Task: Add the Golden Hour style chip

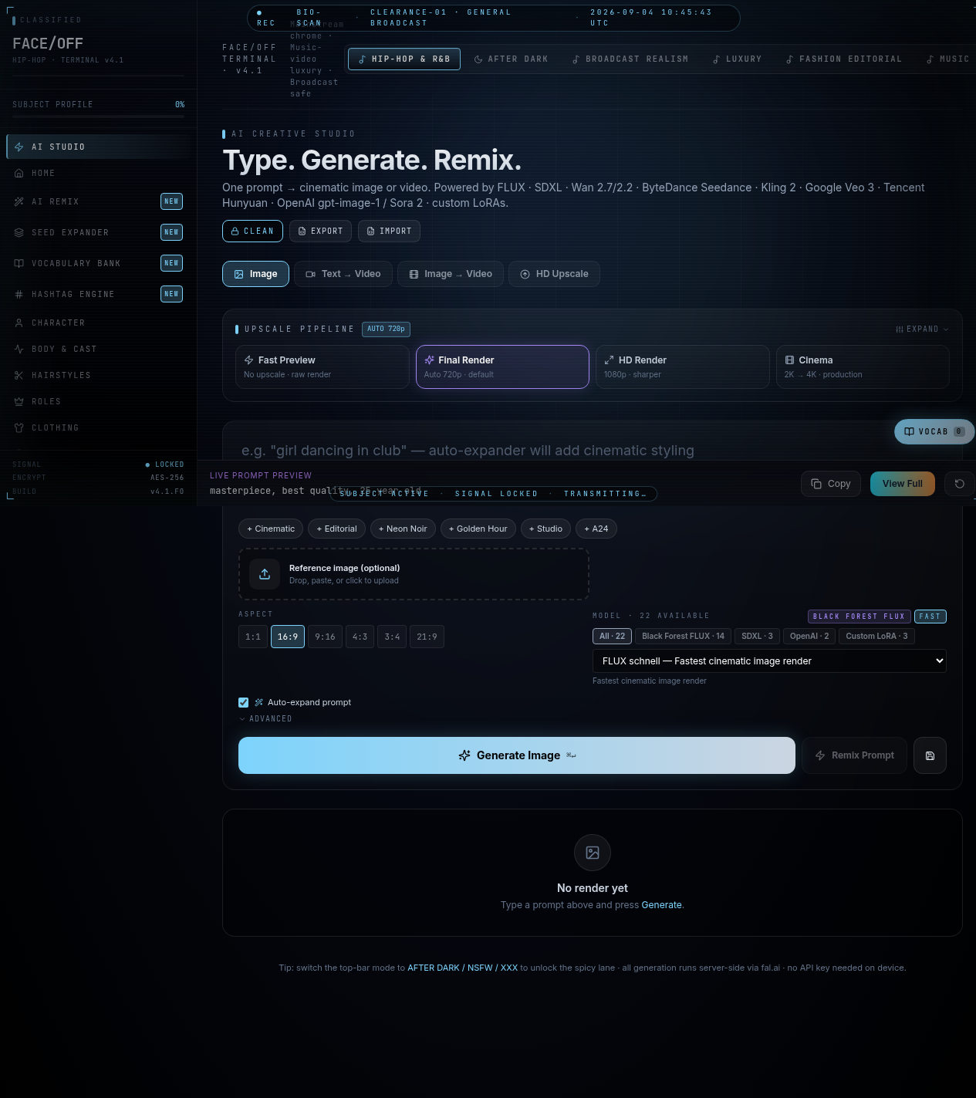Action: click(478, 529)
